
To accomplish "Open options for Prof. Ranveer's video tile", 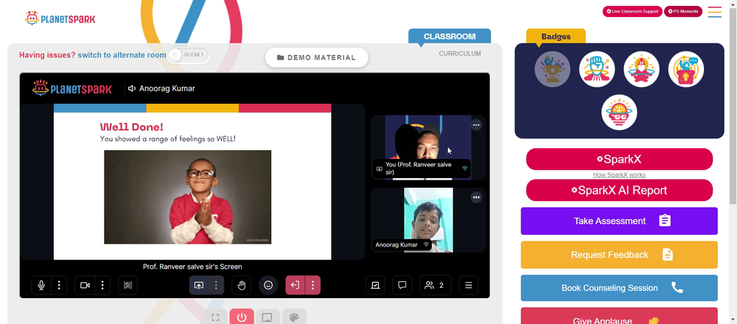I will click(x=477, y=125).
